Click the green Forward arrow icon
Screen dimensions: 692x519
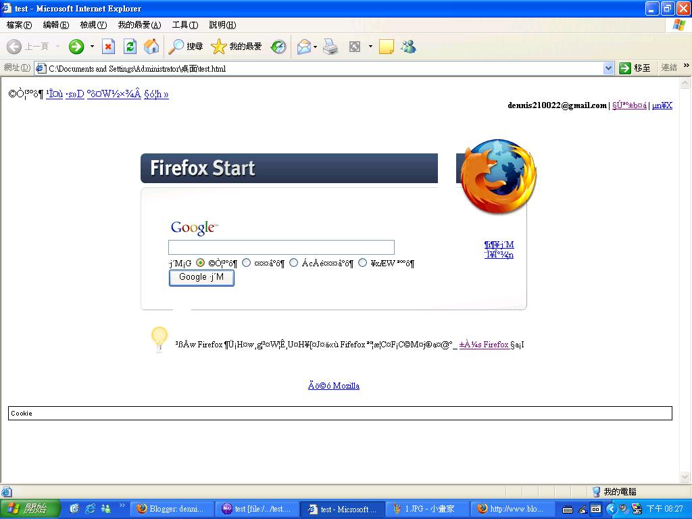(x=76, y=47)
